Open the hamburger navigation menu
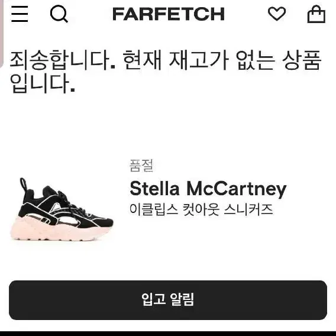 click(x=20, y=14)
